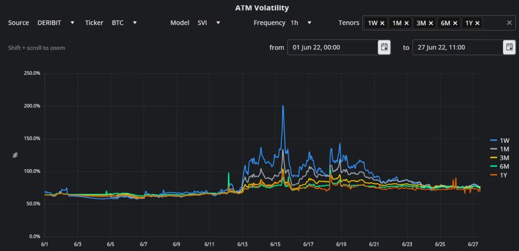The image size is (519, 251).
Task: Remove the 1M tenor tag
Action: click(x=406, y=23)
